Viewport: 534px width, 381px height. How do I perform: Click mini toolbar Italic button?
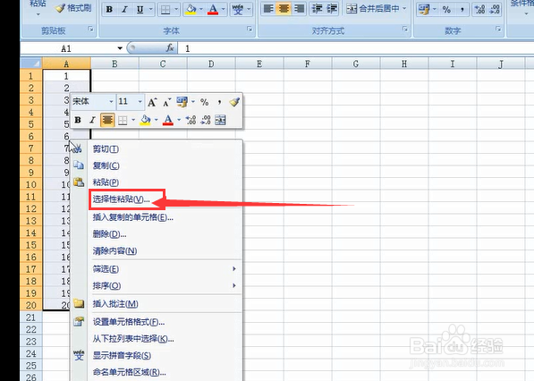pos(92,120)
